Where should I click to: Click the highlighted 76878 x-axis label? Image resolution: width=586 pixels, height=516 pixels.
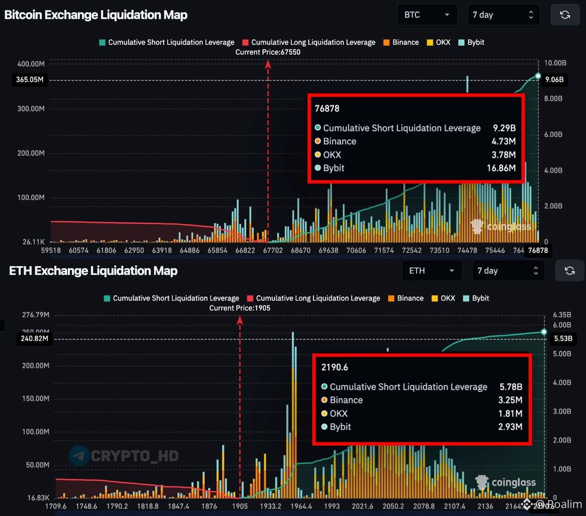pos(538,250)
